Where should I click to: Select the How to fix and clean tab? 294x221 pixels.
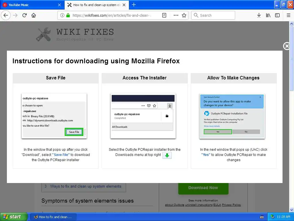point(97,5)
